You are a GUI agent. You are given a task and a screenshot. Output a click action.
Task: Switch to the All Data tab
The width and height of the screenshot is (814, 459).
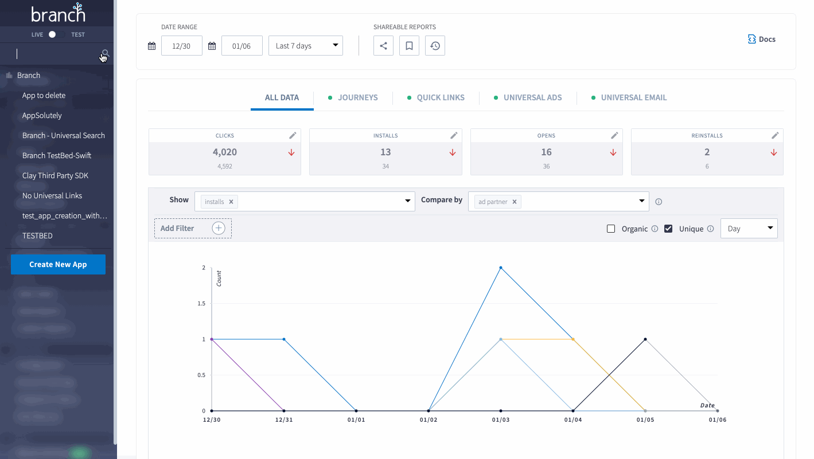click(282, 97)
